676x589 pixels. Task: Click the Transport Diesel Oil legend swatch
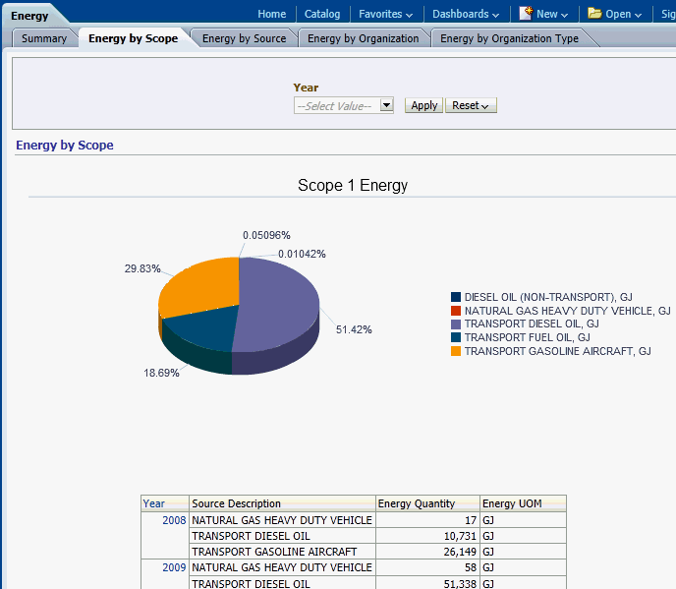[x=456, y=324]
